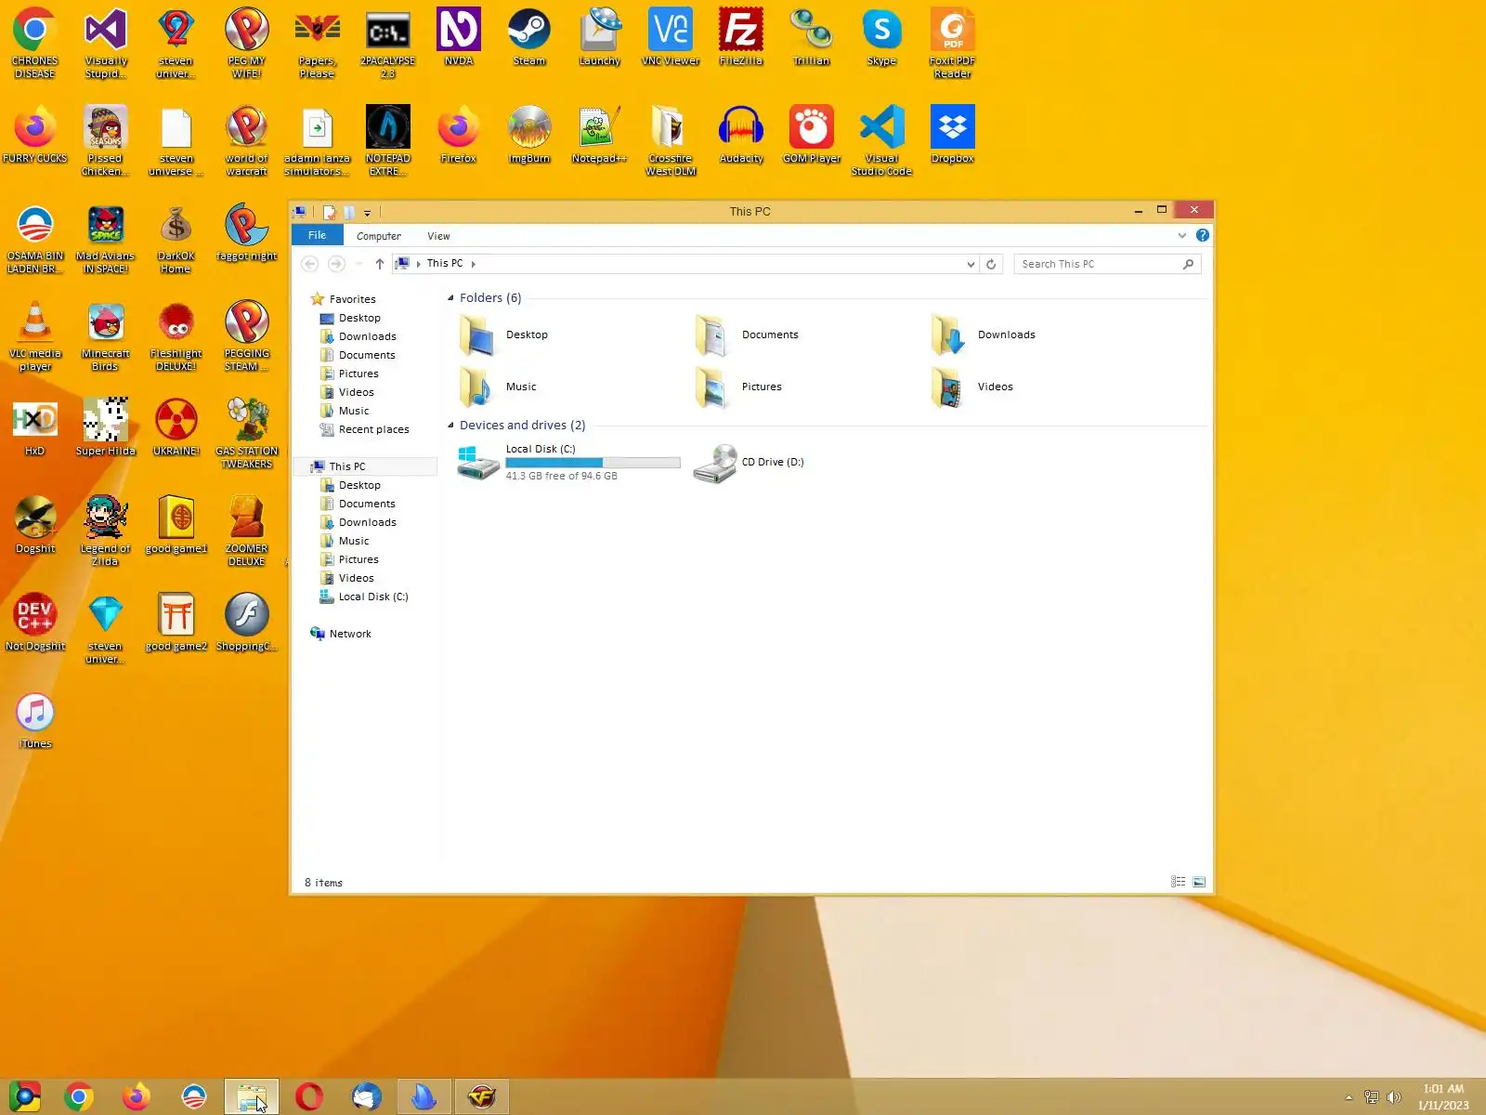Refresh the This PC address bar location
The image size is (1486, 1115).
[991, 264]
